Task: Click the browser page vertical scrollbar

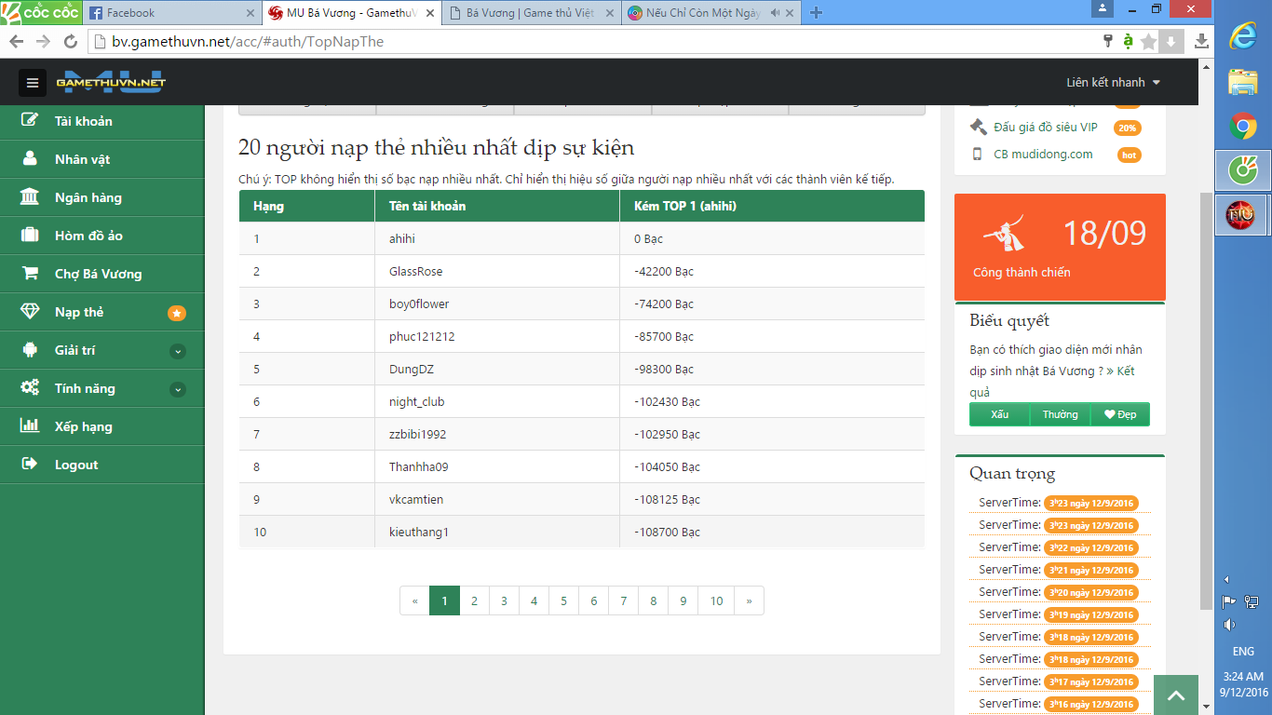Action: [x=1206, y=372]
